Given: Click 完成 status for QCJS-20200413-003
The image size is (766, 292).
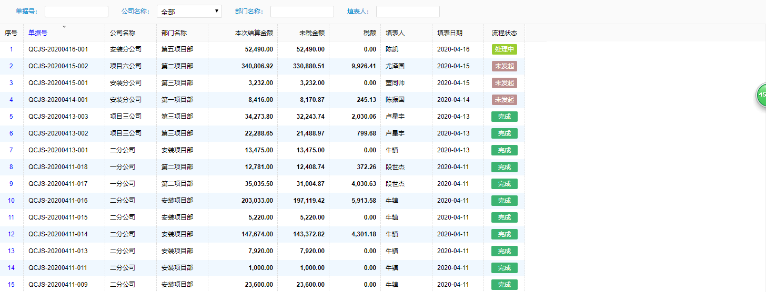Looking at the screenshot, I should tap(505, 117).
